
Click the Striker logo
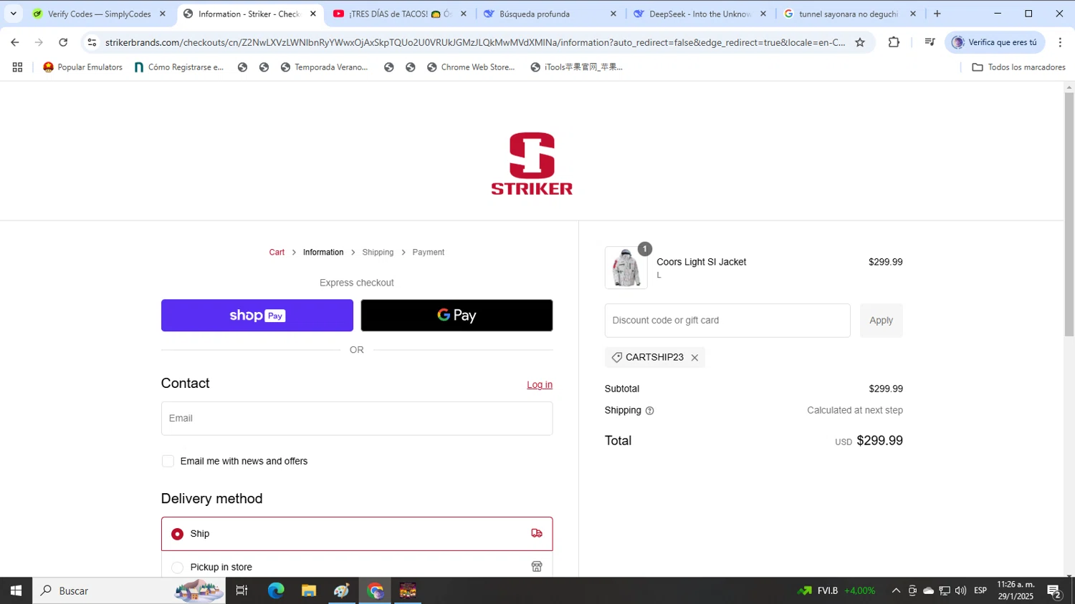click(x=532, y=164)
